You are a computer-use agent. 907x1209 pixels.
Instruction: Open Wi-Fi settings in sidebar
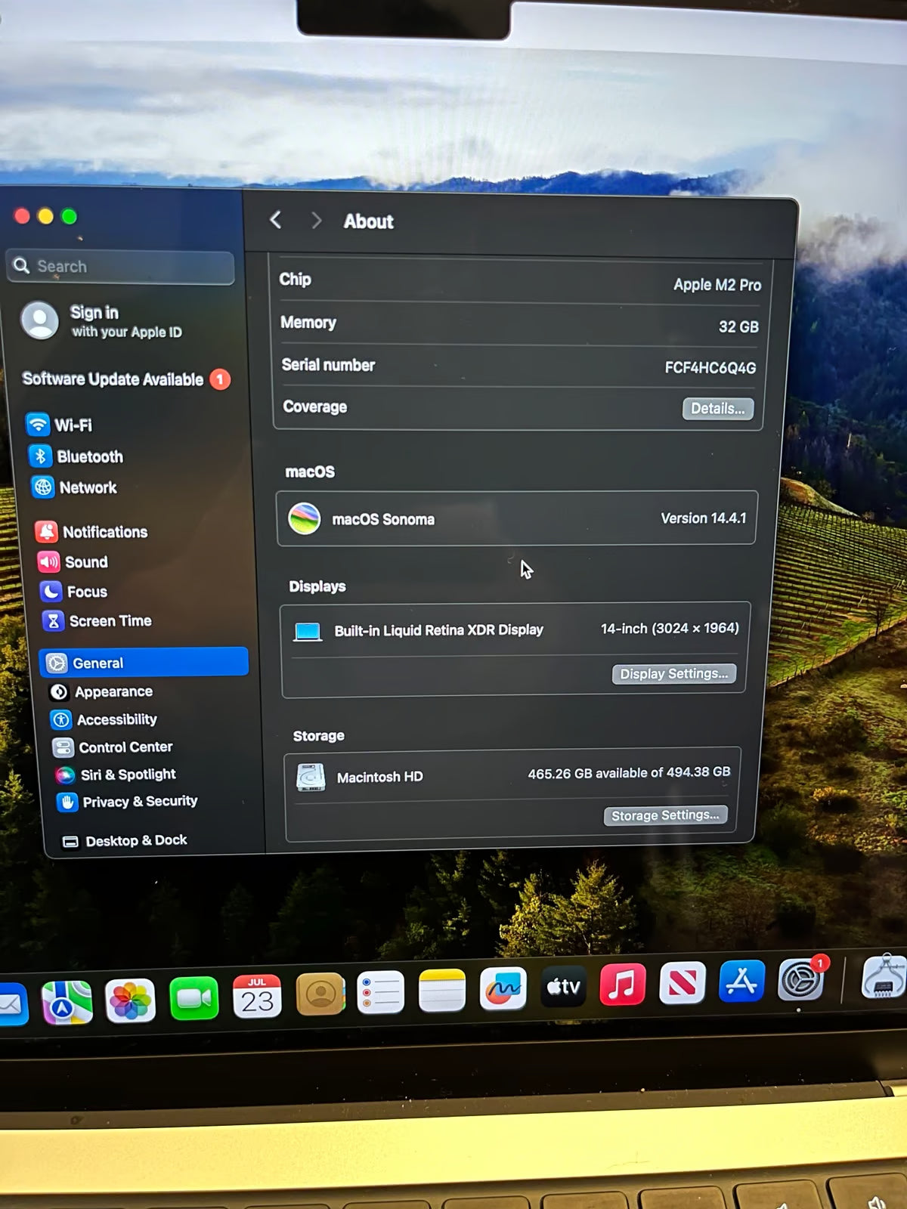pos(59,425)
